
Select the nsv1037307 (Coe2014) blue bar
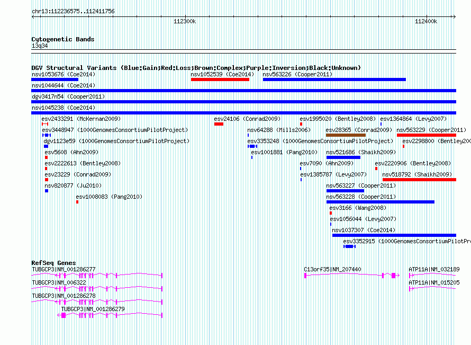coord(394,235)
